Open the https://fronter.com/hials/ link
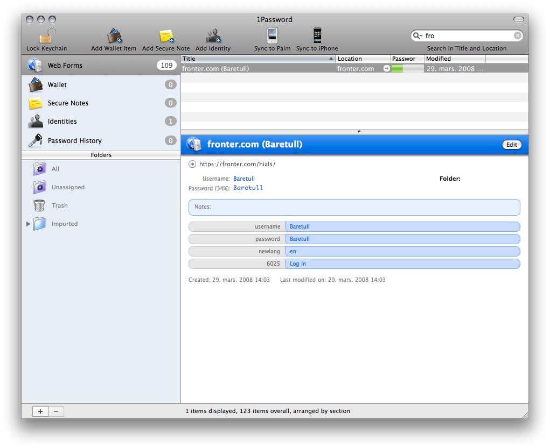The image size is (550, 448). coord(237,164)
